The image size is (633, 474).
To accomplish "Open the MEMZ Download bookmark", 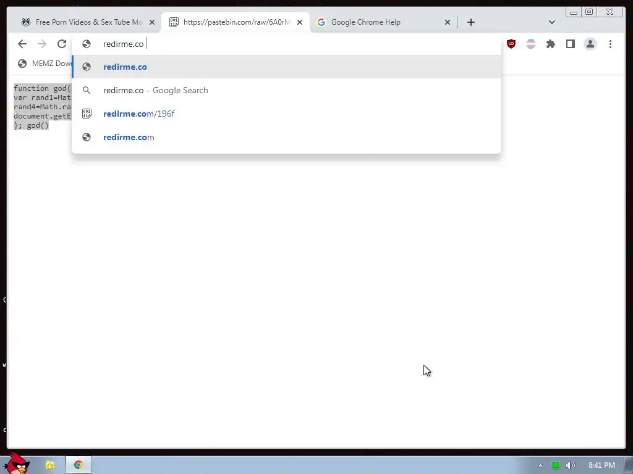I will (x=45, y=64).
